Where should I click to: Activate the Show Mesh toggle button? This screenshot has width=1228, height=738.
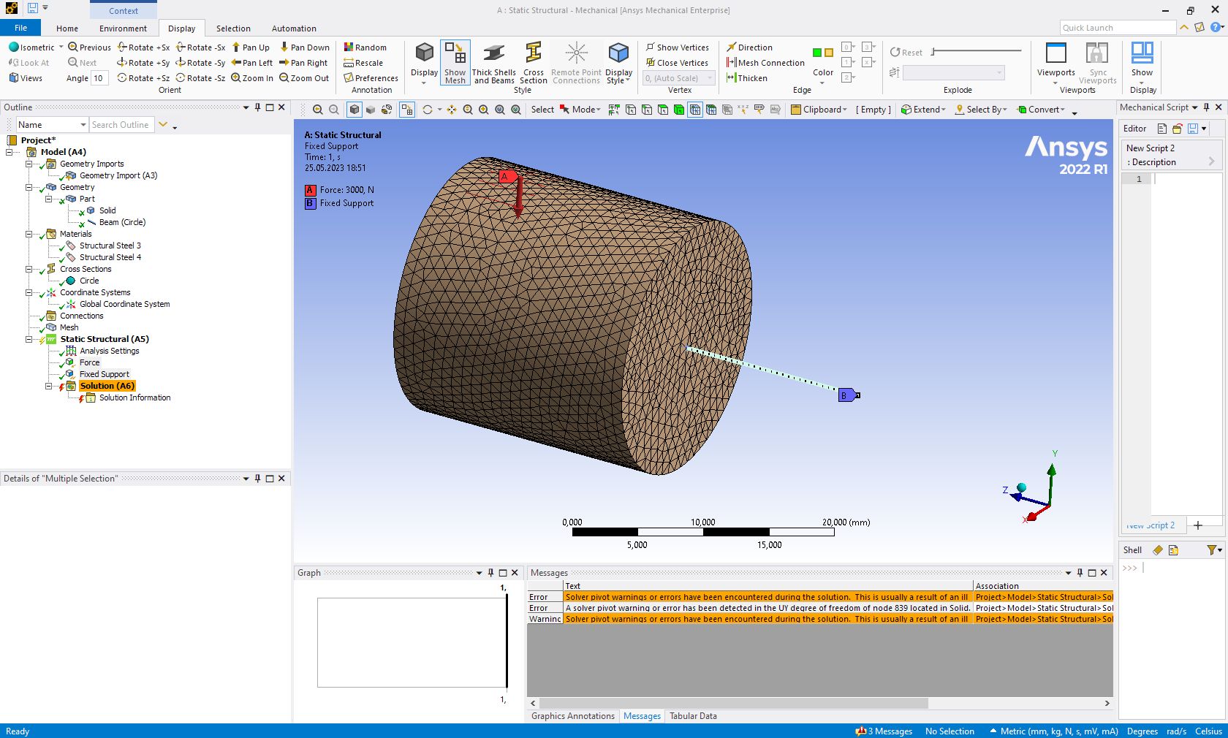(x=455, y=63)
